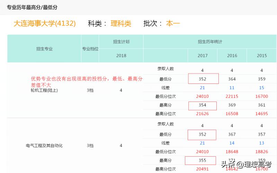Click 最高分位次 label for 轮机工程(陆上)

coord(166,114)
